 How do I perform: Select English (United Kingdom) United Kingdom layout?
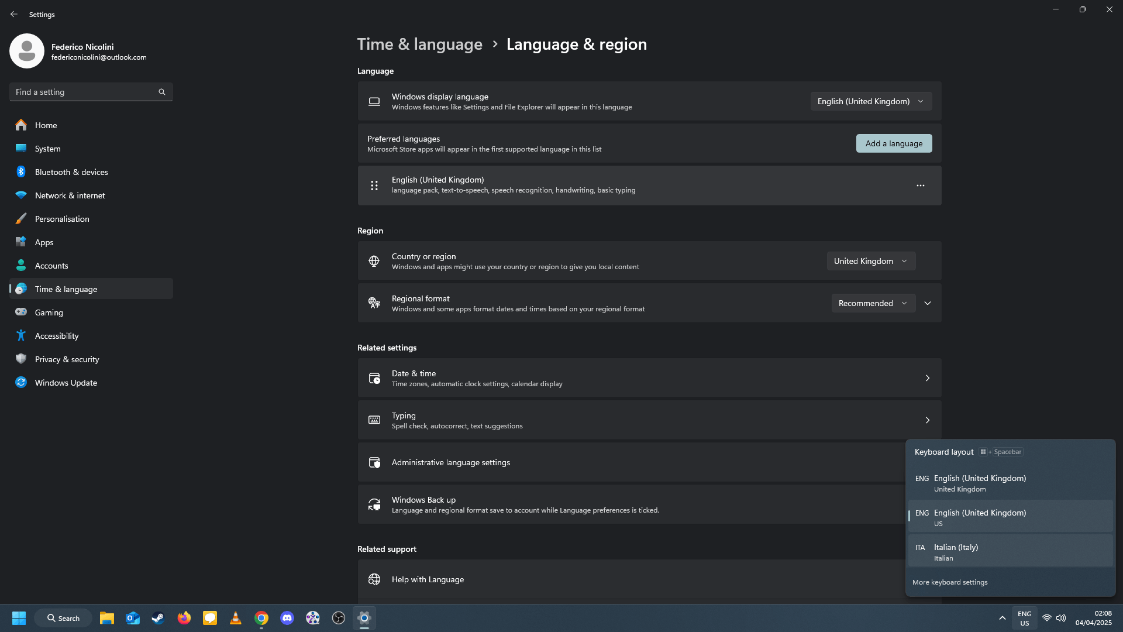[x=1010, y=483]
